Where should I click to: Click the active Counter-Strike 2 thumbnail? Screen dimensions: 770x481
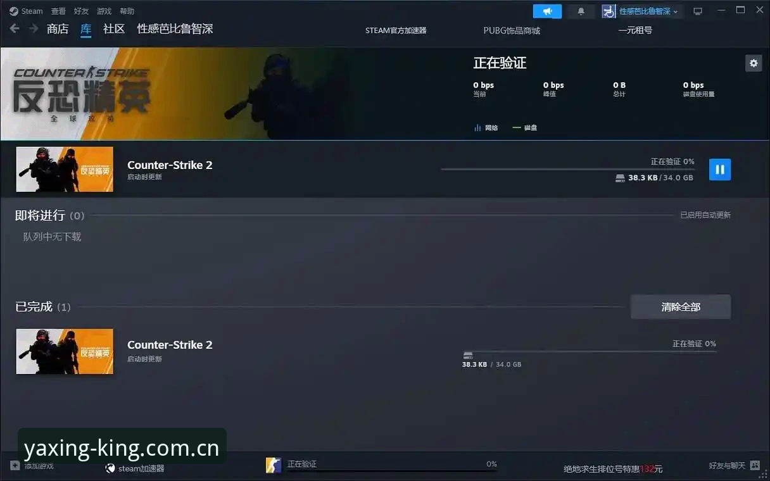(65, 169)
